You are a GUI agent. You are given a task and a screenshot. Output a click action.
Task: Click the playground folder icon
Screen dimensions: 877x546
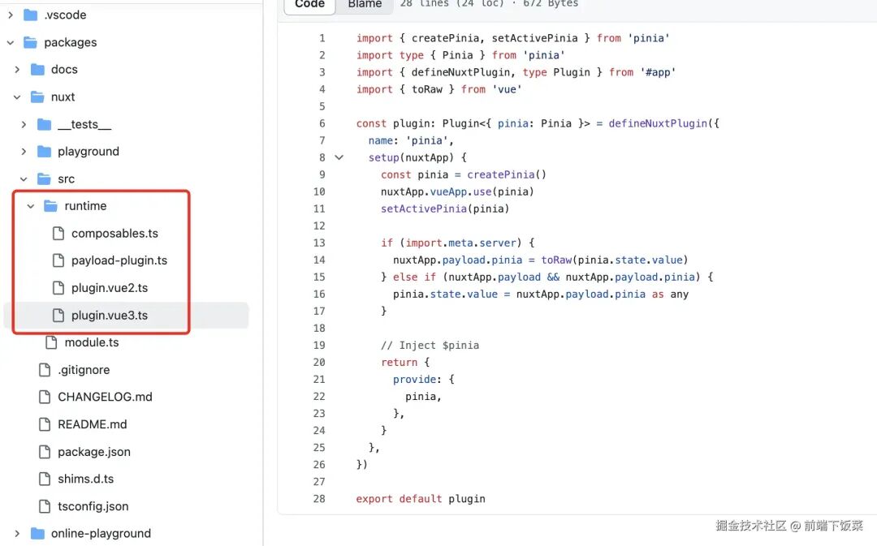tap(44, 152)
